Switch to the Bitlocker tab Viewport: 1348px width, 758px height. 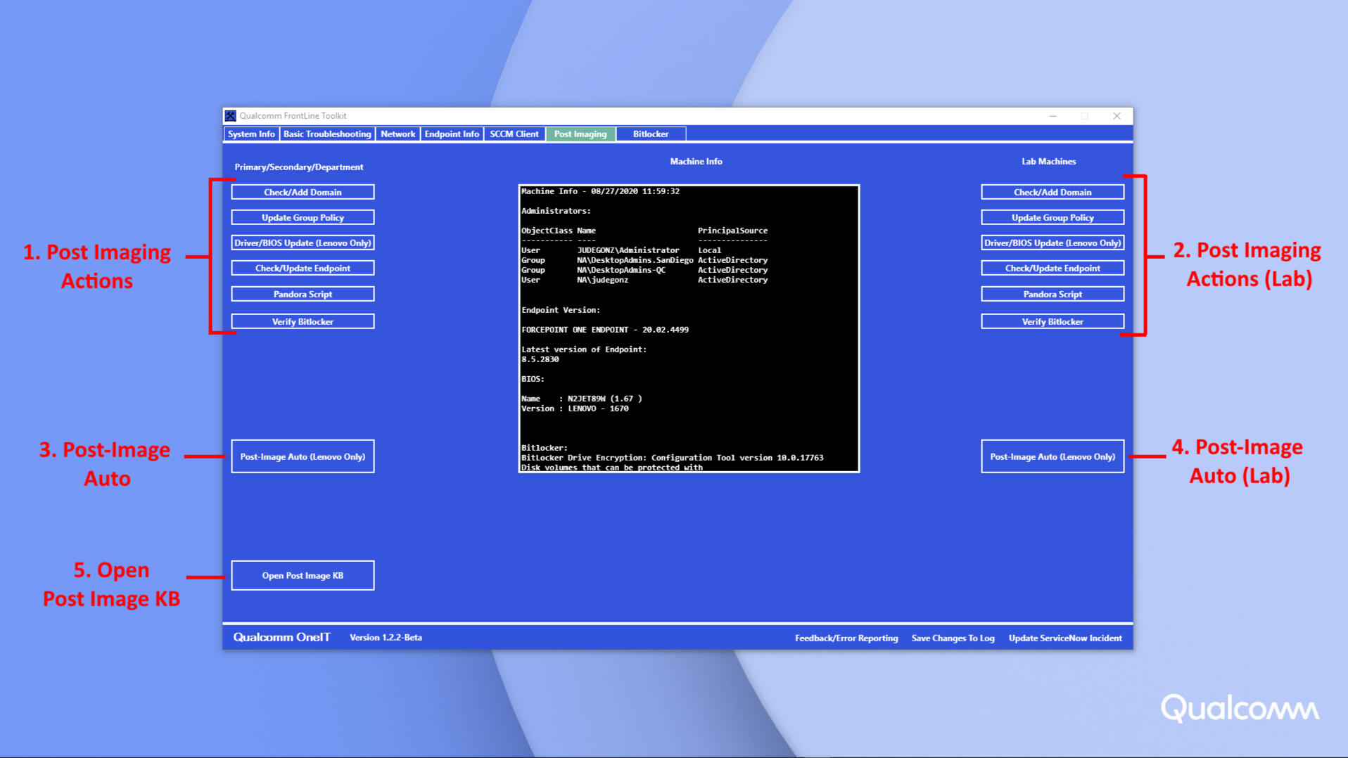pos(650,134)
